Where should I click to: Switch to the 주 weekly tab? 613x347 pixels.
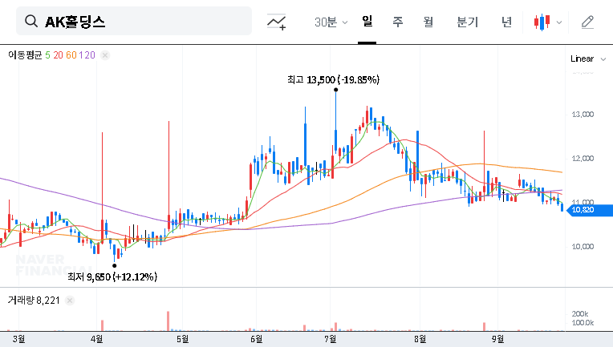click(398, 22)
